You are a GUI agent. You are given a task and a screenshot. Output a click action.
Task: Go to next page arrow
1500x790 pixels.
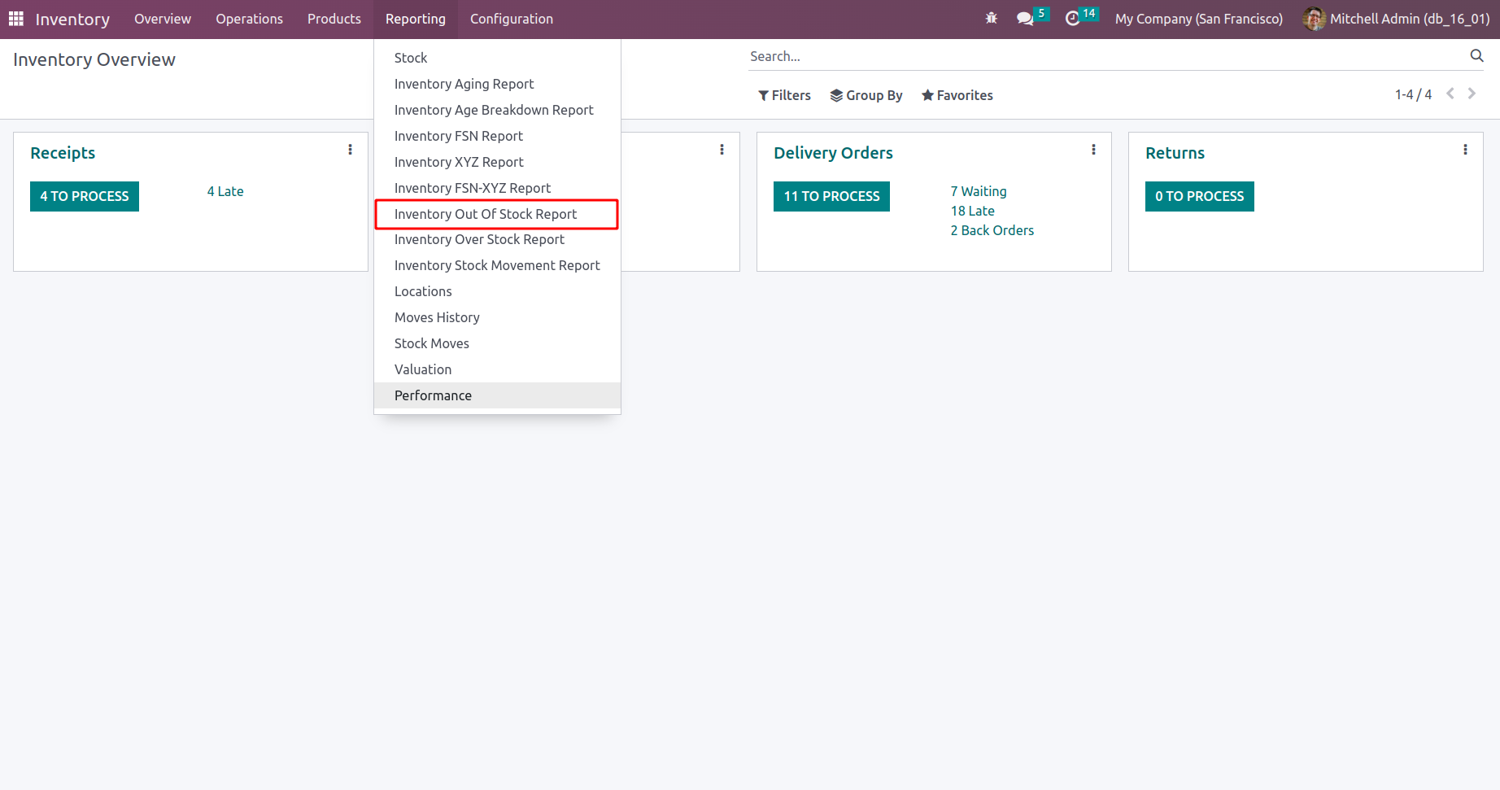click(1472, 94)
